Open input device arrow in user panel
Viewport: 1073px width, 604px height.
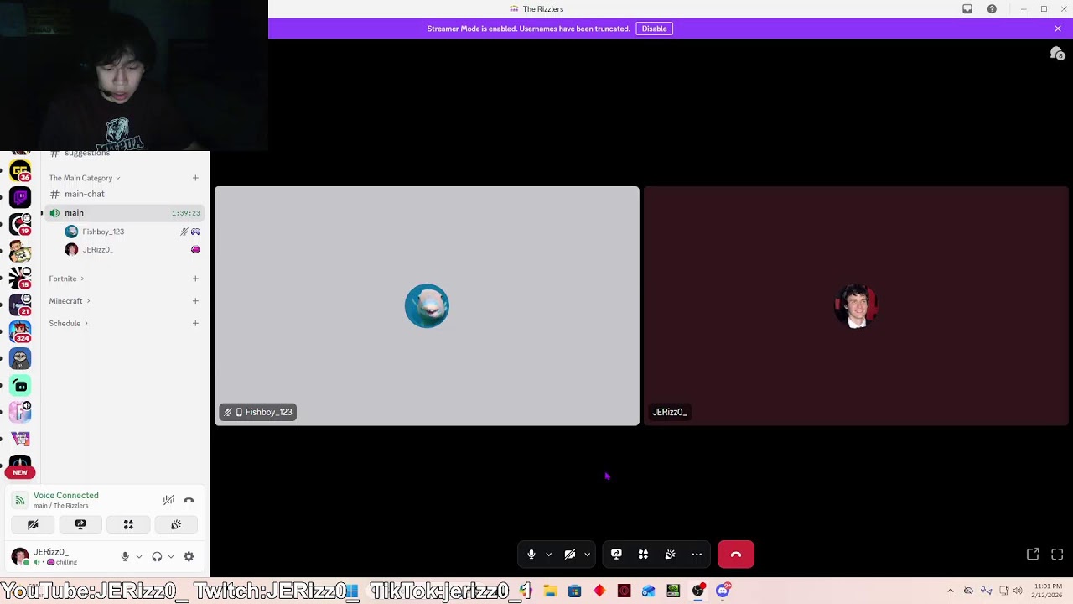coord(139,556)
